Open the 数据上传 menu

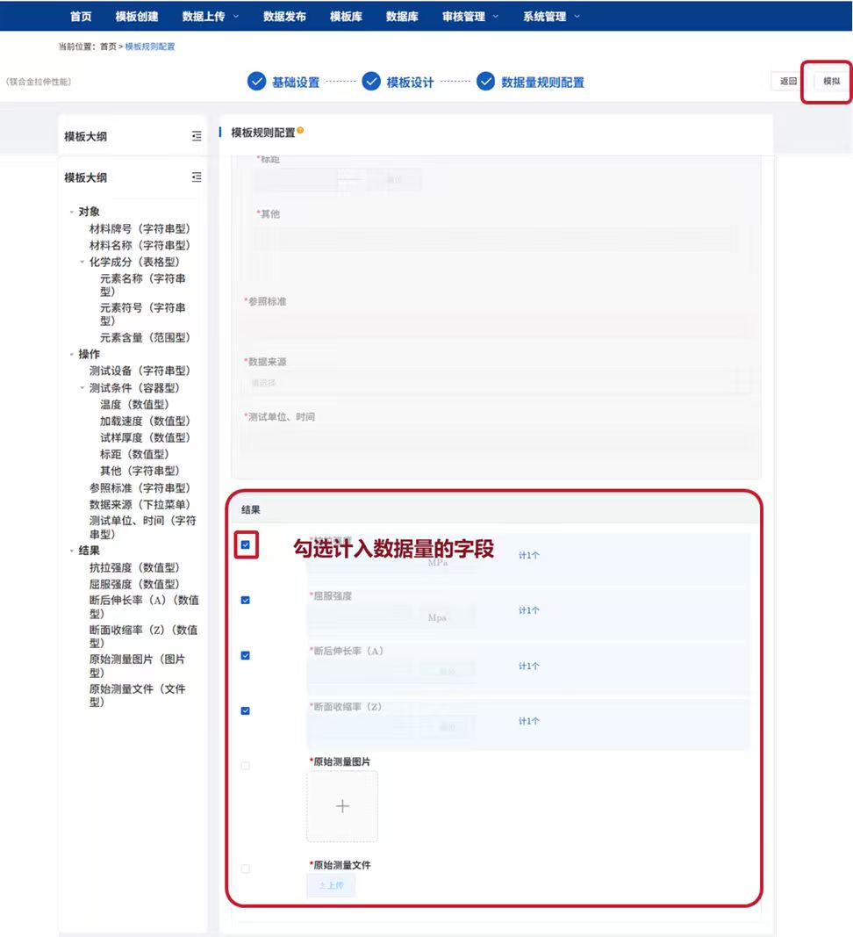coord(210,16)
